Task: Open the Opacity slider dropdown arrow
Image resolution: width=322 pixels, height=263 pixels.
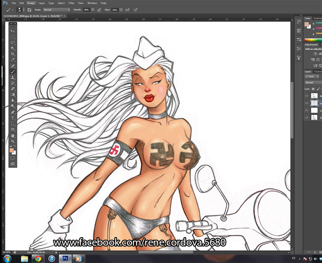Action: tap(93, 10)
